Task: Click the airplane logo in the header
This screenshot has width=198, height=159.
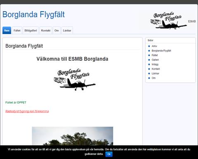Action: tap(168, 21)
